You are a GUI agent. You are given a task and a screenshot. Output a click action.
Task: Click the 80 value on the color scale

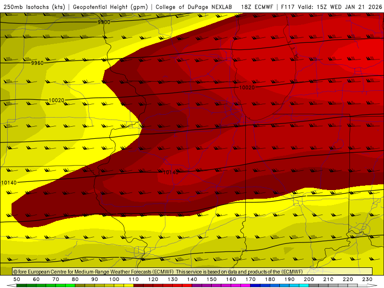[x=75, y=279]
